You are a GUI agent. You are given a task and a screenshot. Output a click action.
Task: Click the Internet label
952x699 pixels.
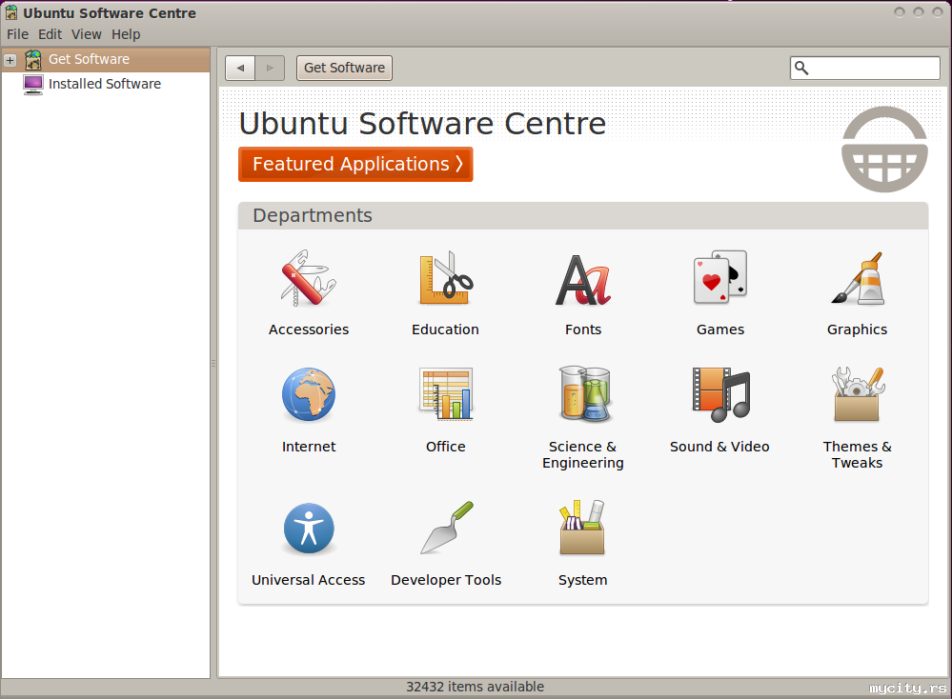(x=309, y=447)
